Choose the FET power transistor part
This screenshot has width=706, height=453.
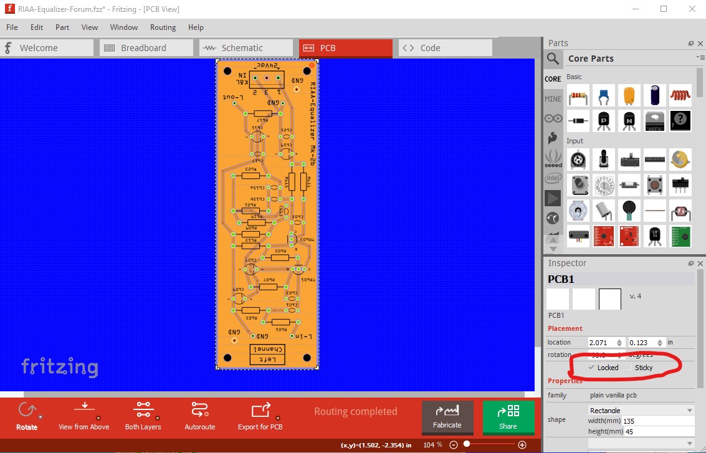(x=655, y=121)
